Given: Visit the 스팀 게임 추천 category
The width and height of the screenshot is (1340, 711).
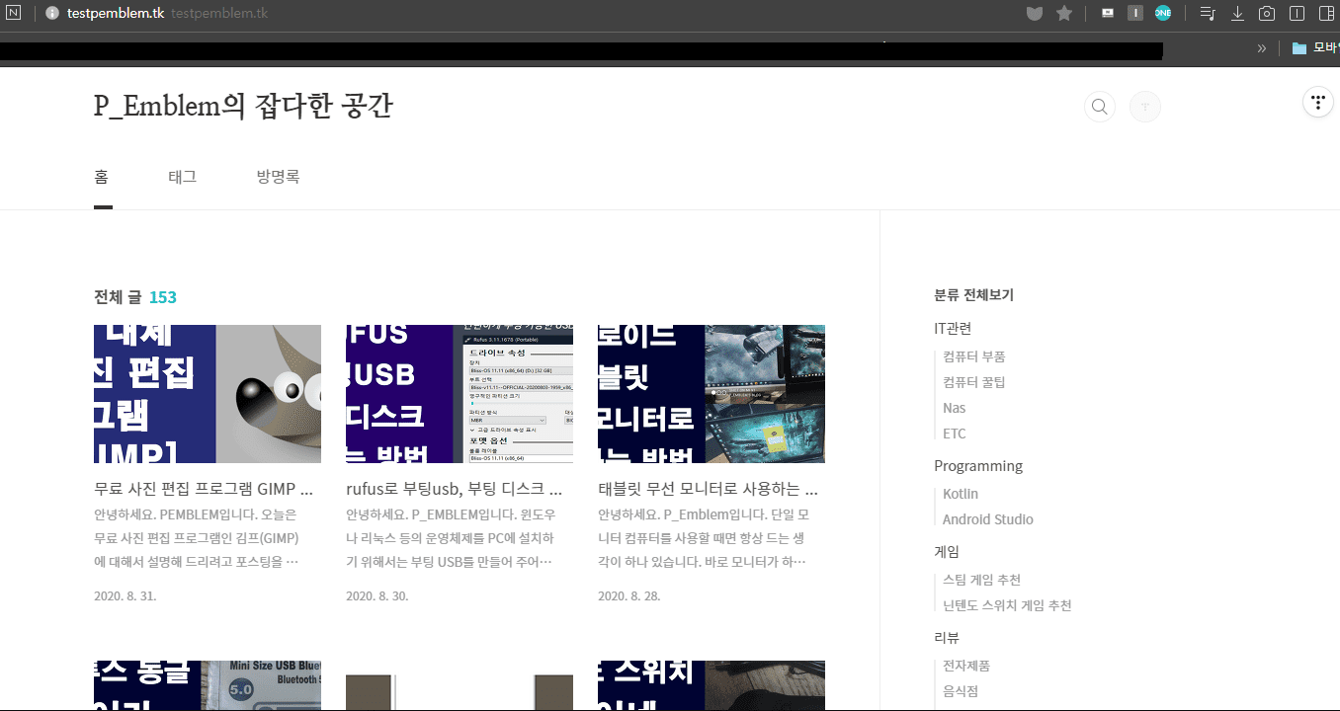Looking at the screenshot, I should click(982, 580).
